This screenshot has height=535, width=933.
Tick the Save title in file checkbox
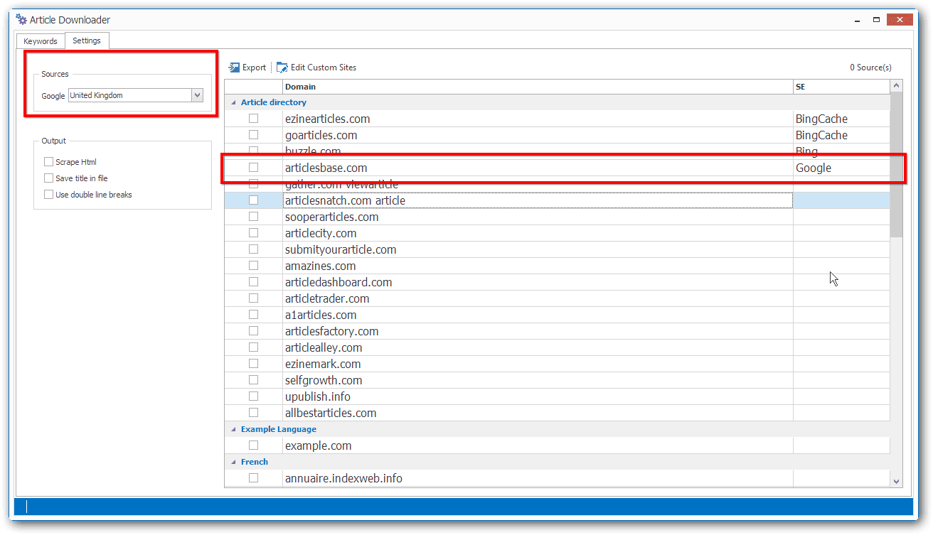point(48,178)
